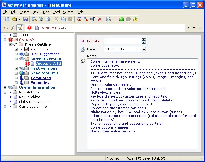
Task: Expand the Templates node
Action: (x=16, y=78)
